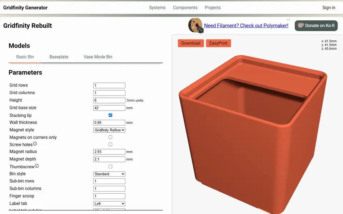Screen dimensions: 343x214
Task: Click the Grid base size field
Action: (109, 108)
